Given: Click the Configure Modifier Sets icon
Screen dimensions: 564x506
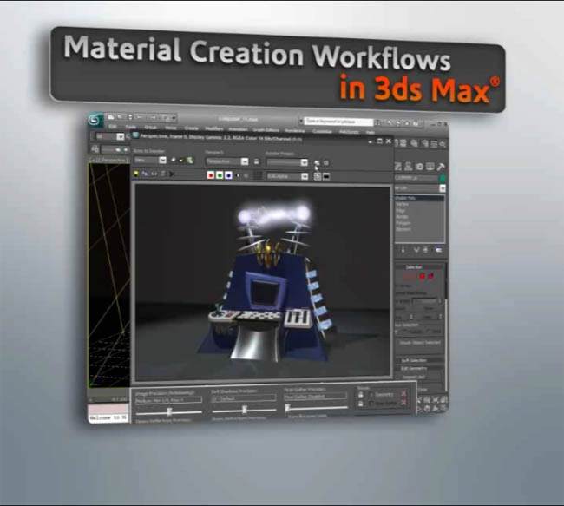Looking at the screenshot, I should (x=438, y=250).
